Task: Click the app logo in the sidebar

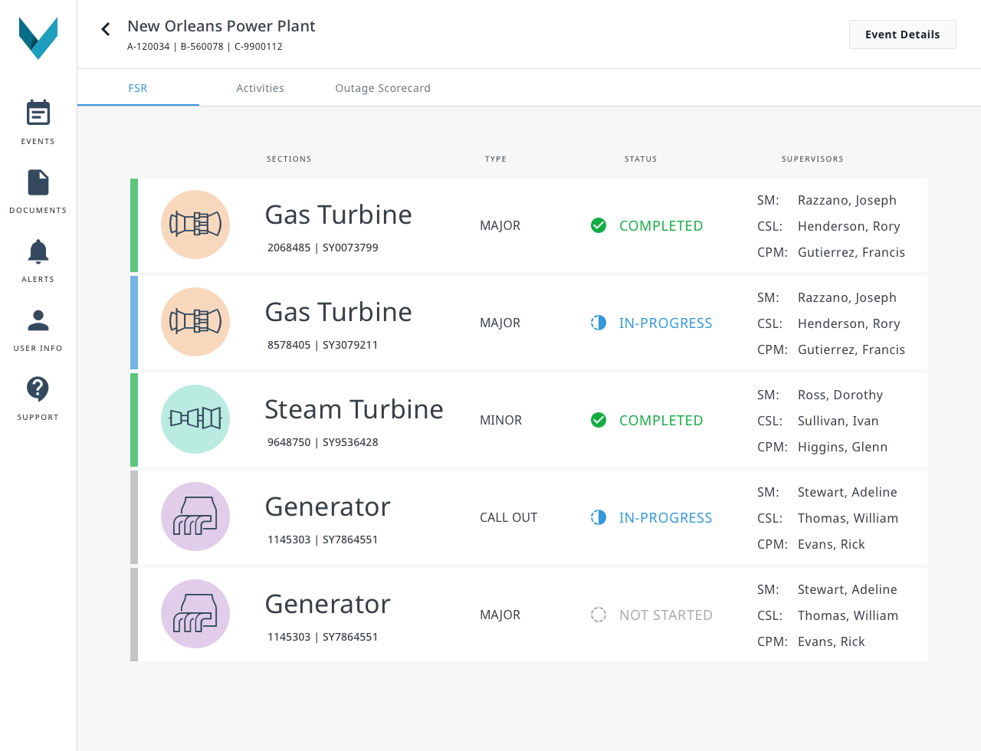Action: (38, 38)
